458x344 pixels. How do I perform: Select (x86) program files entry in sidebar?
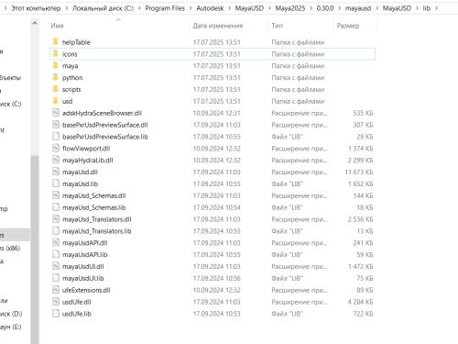coord(10,248)
